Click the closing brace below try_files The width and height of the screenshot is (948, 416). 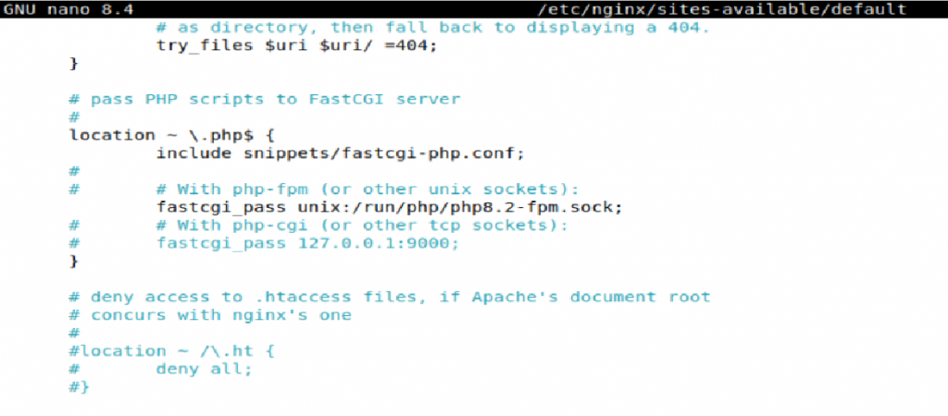[74, 63]
